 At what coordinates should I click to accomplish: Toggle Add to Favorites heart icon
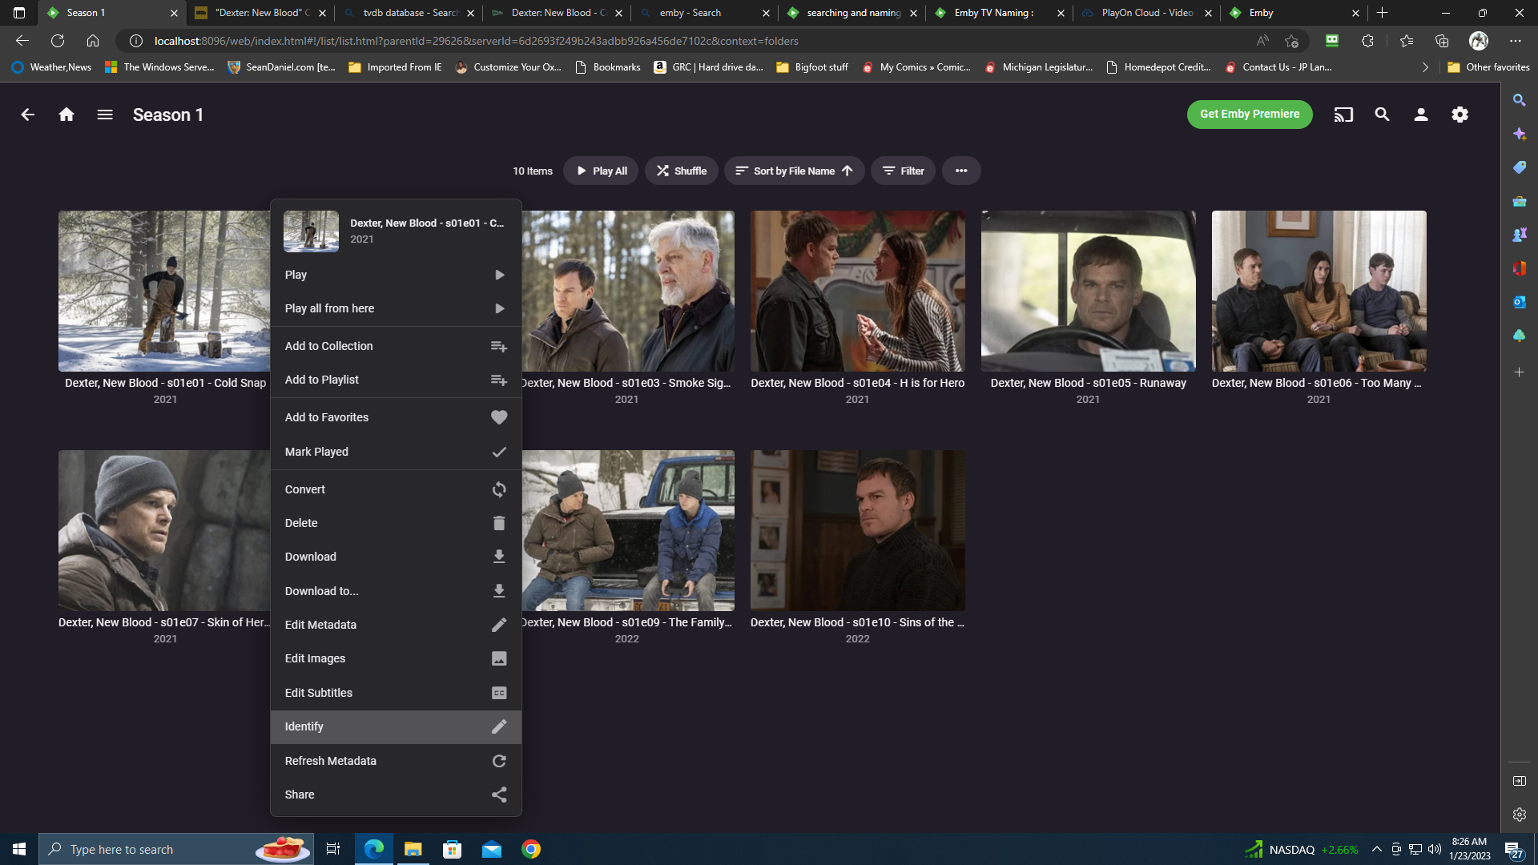(498, 417)
